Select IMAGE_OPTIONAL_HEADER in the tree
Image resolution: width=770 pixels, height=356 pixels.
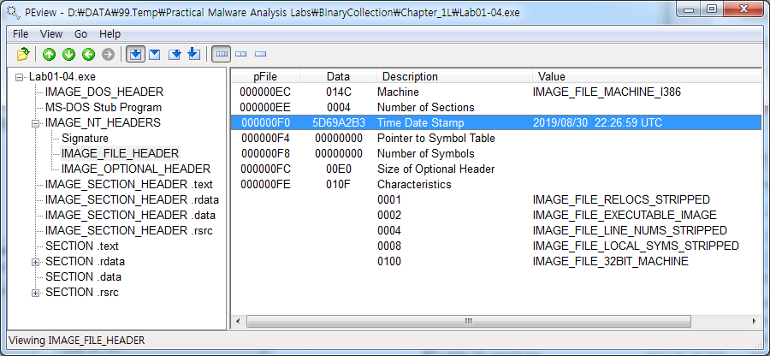coord(135,169)
